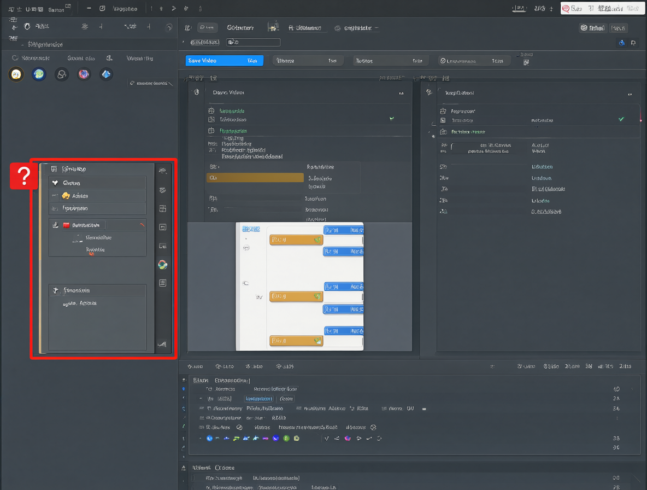Toggle the green checkmark in the right-hand panel

click(x=621, y=119)
